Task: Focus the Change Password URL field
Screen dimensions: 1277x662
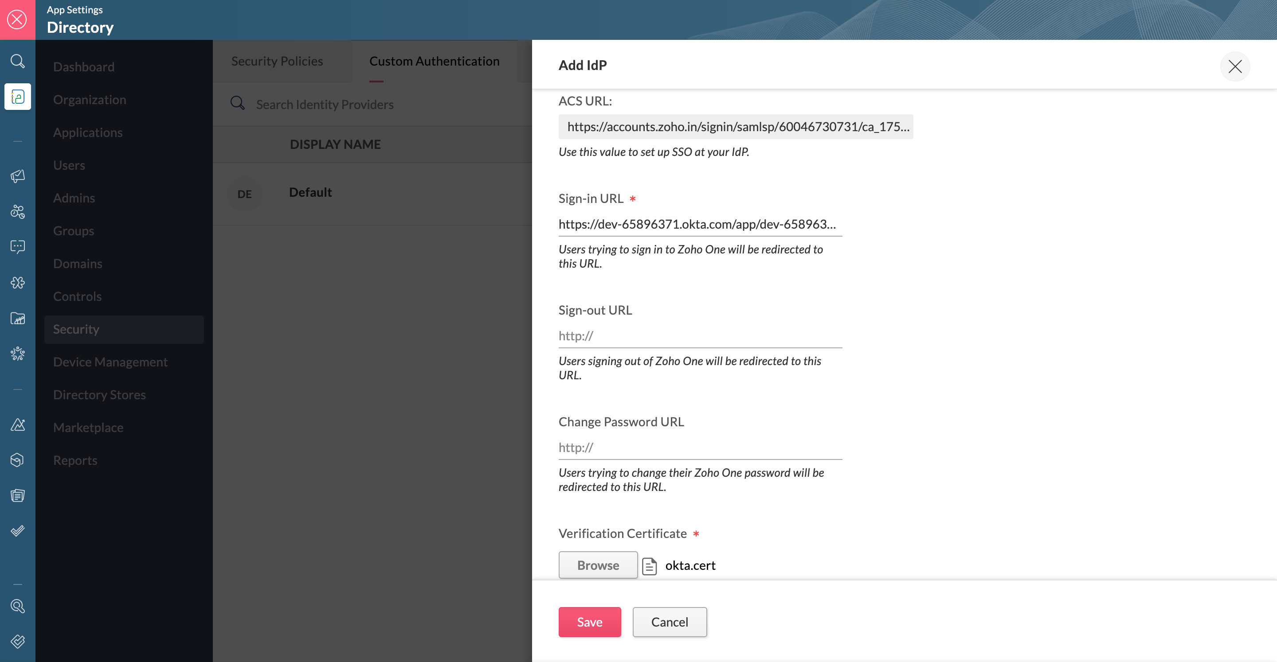Action: click(x=700, y=448)
